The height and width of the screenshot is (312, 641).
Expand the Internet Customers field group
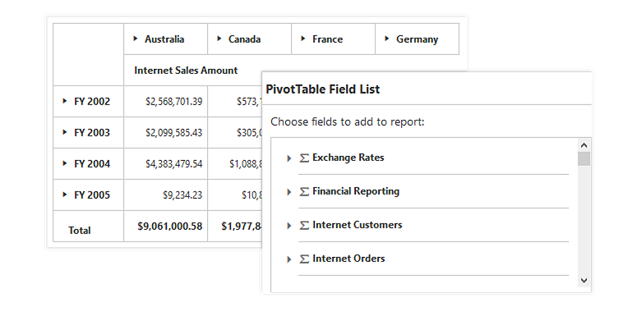pos(289,226)
